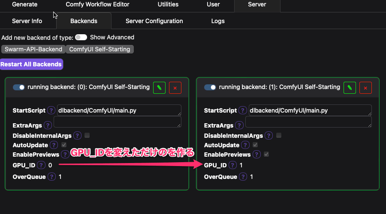Switch to the User tab
This screenshot has height=214, width=386.
coord(213,4)
